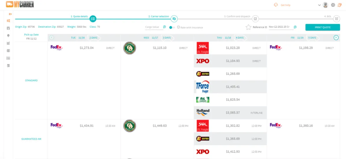Open the location pin sidebar icon
This screenshot has width=346, height=159.
[8, 36]
